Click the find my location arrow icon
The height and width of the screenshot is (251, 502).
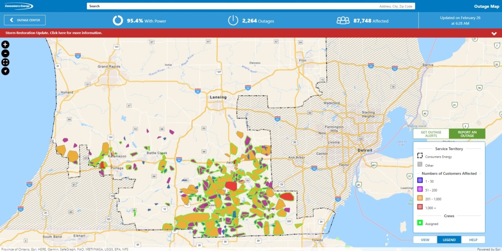point(5,71)
